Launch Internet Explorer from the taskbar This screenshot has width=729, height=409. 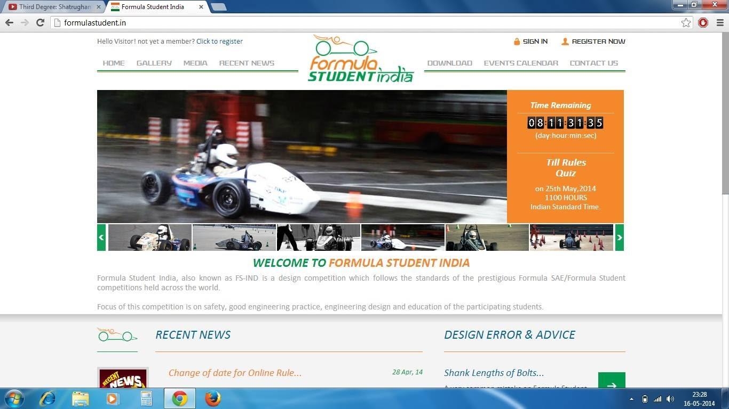click(47, 398)
